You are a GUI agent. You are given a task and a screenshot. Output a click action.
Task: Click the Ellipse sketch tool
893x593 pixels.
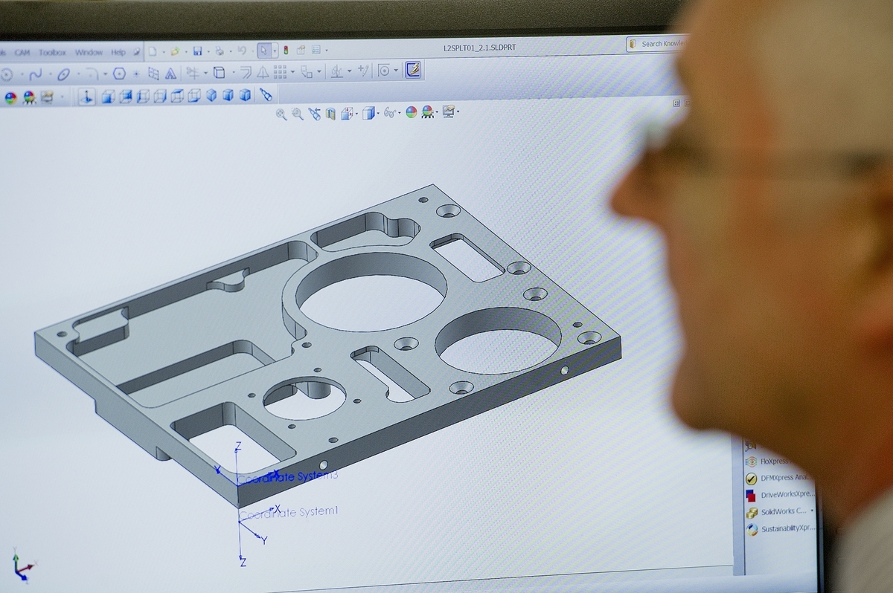point(64,74)
